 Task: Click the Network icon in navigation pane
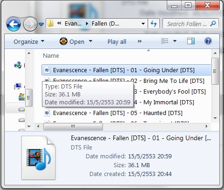tap(18, 65)
